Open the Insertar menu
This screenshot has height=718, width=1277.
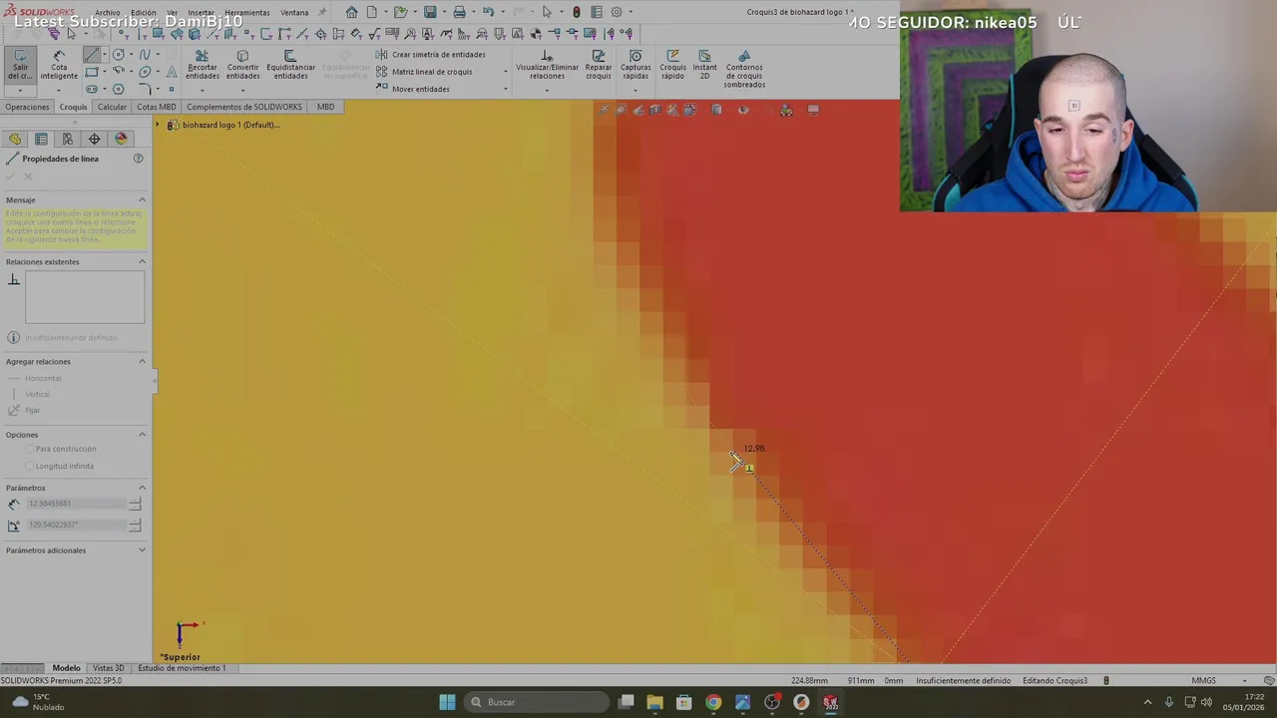201,13
